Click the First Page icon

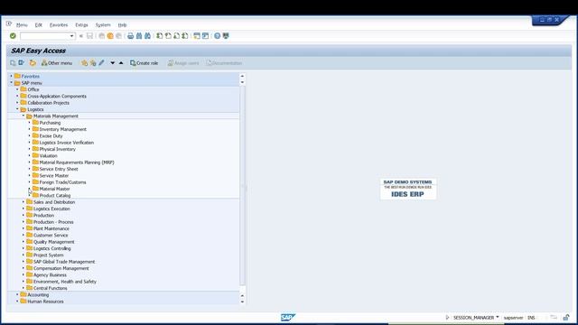[x=159, y=36]
